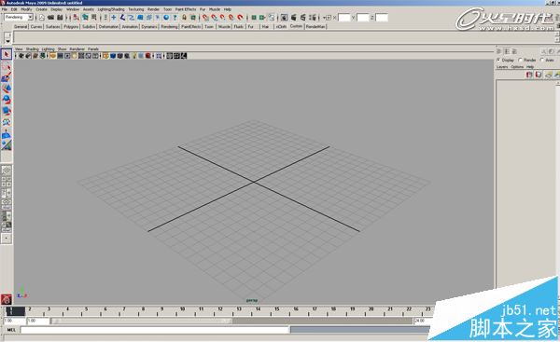Enable Snap to grids icon
Screen dimensions: 560x342
click(204, 17)
